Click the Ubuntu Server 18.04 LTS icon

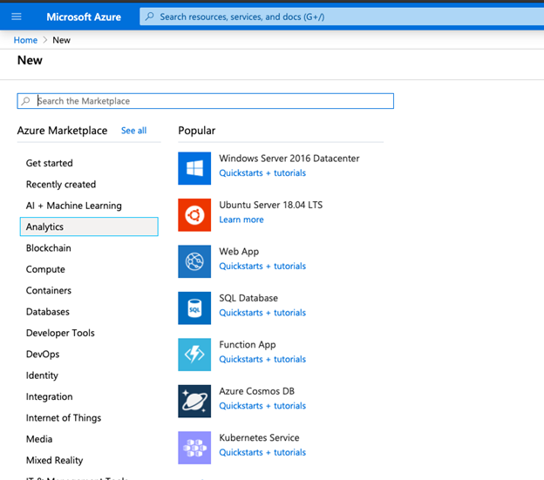(194, 215)
